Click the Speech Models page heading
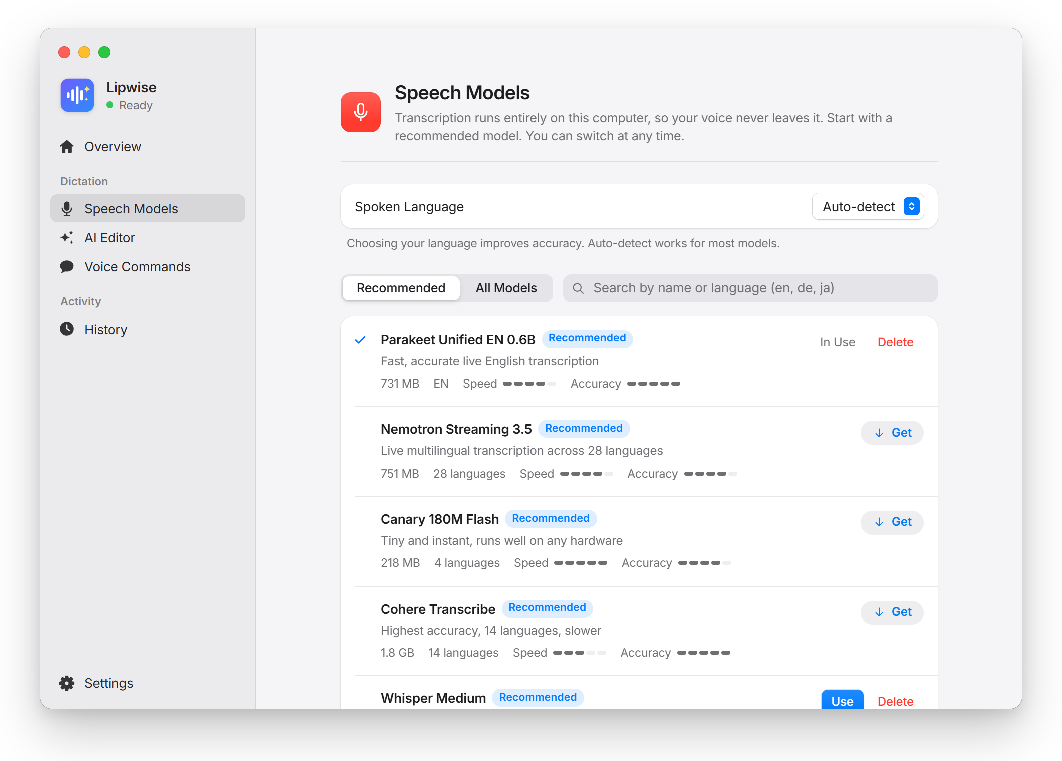The width and height of the screenshot is (1062, 761). (462, 93)
